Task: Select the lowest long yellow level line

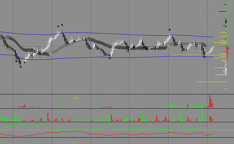Action: 212,82
